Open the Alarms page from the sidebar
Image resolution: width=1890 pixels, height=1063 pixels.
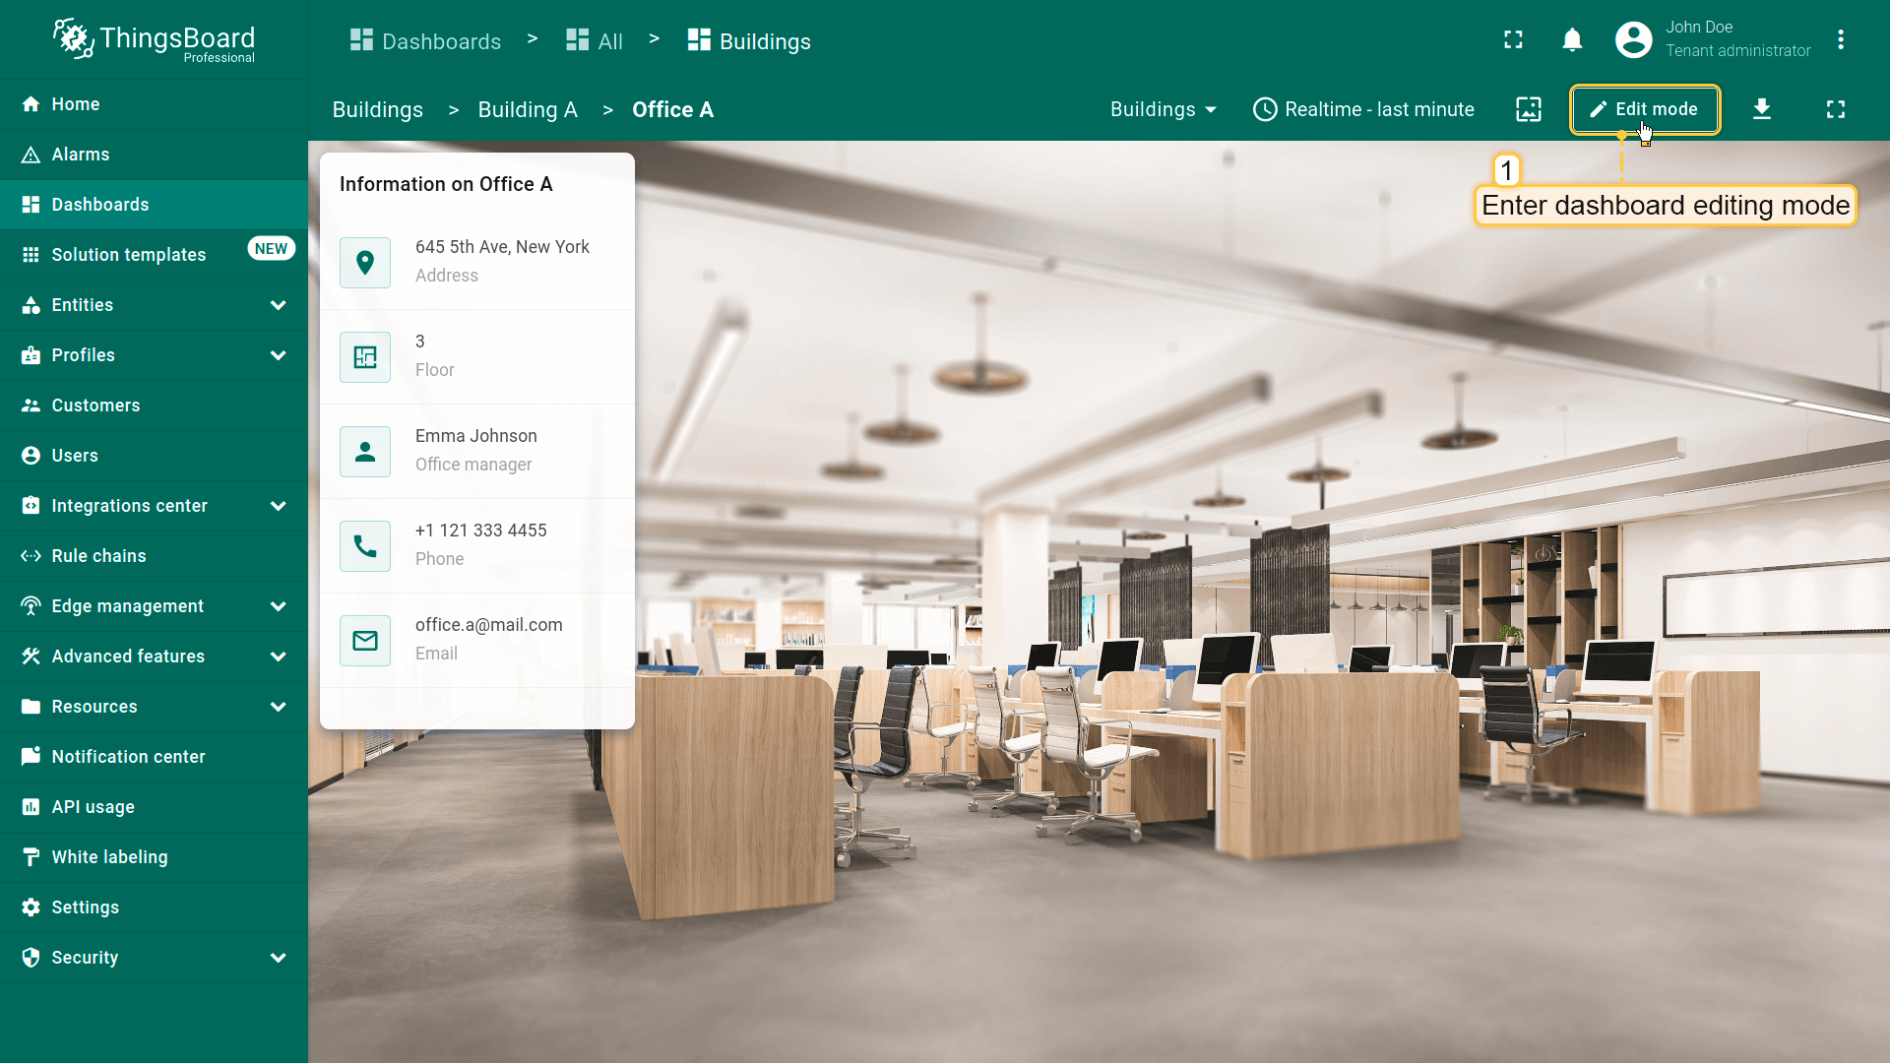coord(81,155)
